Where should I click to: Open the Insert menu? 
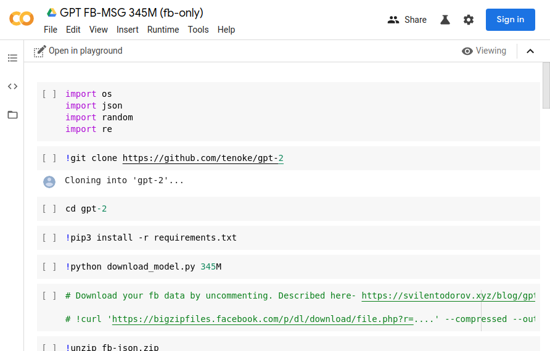coord(128,30)
